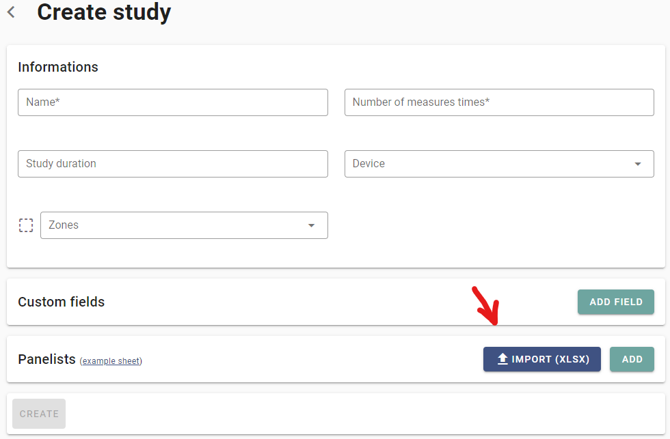Image resolution: width=670 pixels, height=439 pixels.
Task: Focus the Name input field
Action: (x=172, y=102)
